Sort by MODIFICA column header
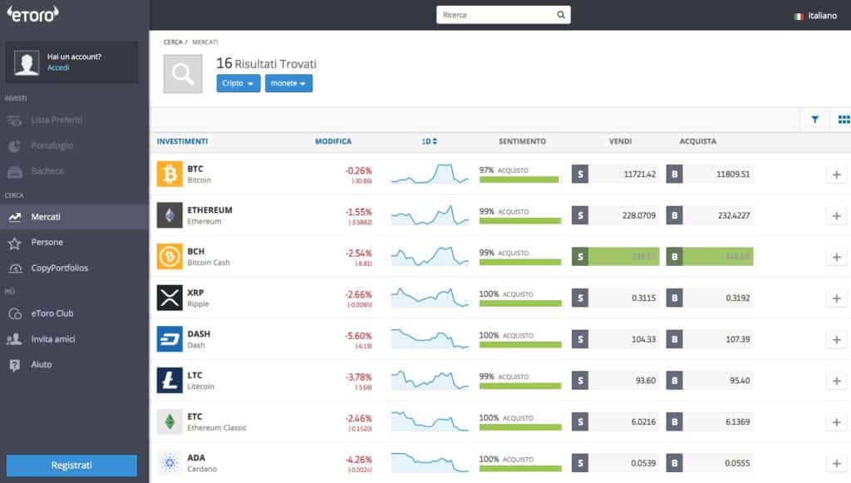The image size is (851, 483). point(333,141)
